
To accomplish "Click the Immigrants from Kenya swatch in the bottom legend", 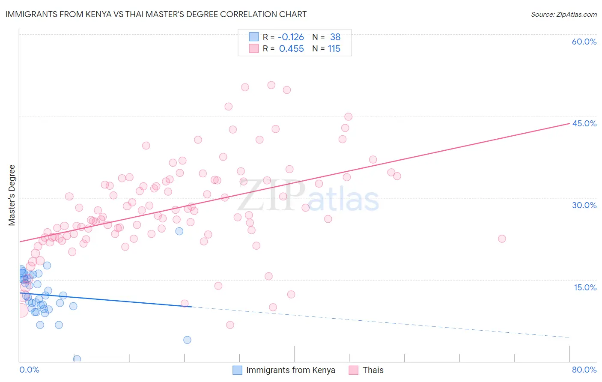I will coord(238,370).
